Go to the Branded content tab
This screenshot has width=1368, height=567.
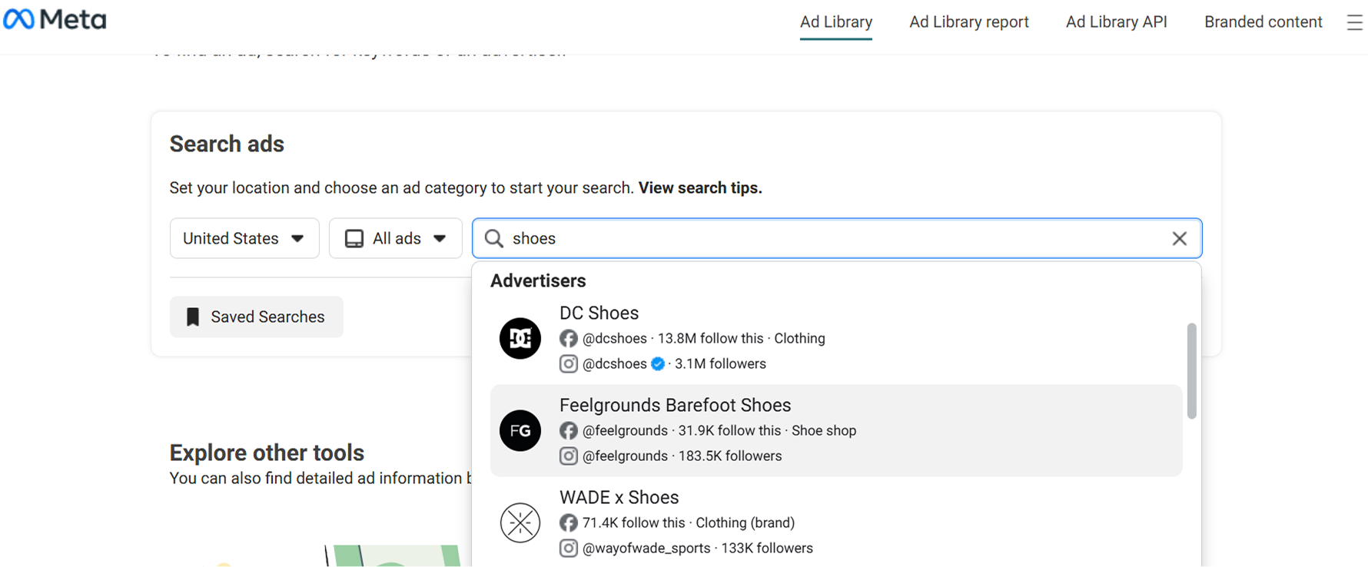pyautogui.click(x=1263, y=22)
